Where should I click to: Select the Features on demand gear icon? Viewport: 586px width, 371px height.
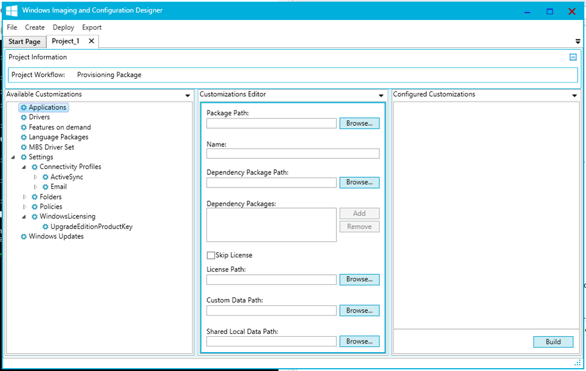23,127
